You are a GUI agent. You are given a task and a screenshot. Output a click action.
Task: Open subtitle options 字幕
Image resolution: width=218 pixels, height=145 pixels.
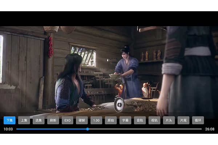click(125, 120)
